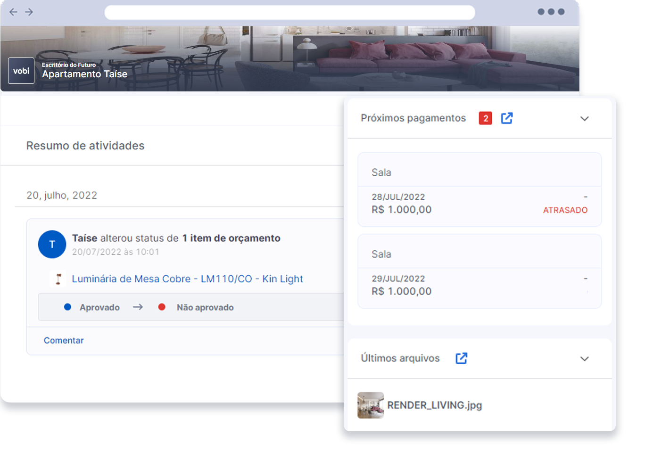Screen dimensions: 645x475
Task: Open the browser three-dot menu
Action: click(x=551, y=12)
